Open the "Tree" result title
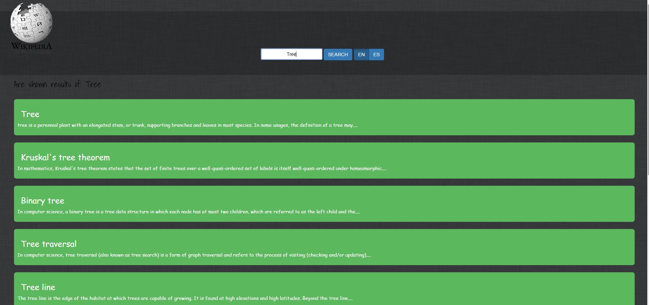This screenshot has width=649, height=305. [30, 114]
